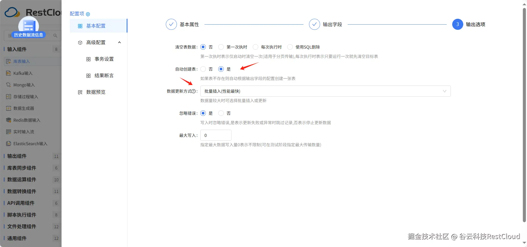Go to the 基本属性 step label
Screen dimensions: 527x247
pos(189,25)
